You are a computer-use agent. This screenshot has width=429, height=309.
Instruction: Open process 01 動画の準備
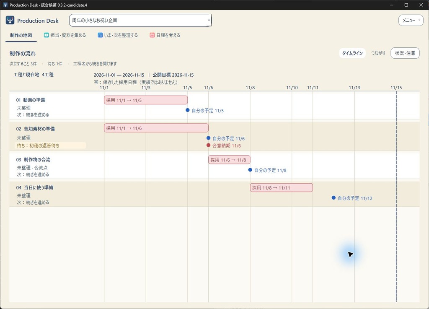[31, 100]
